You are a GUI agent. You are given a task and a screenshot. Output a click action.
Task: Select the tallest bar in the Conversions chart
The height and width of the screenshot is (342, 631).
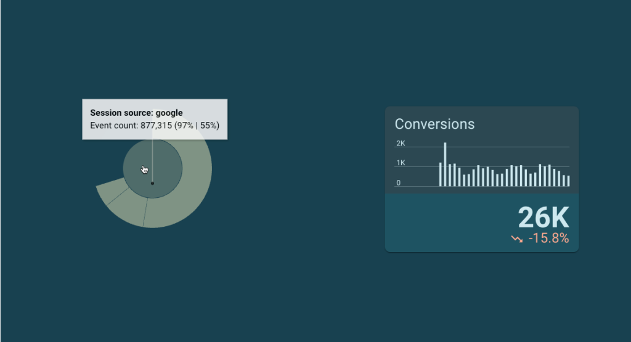pos(445,164)
